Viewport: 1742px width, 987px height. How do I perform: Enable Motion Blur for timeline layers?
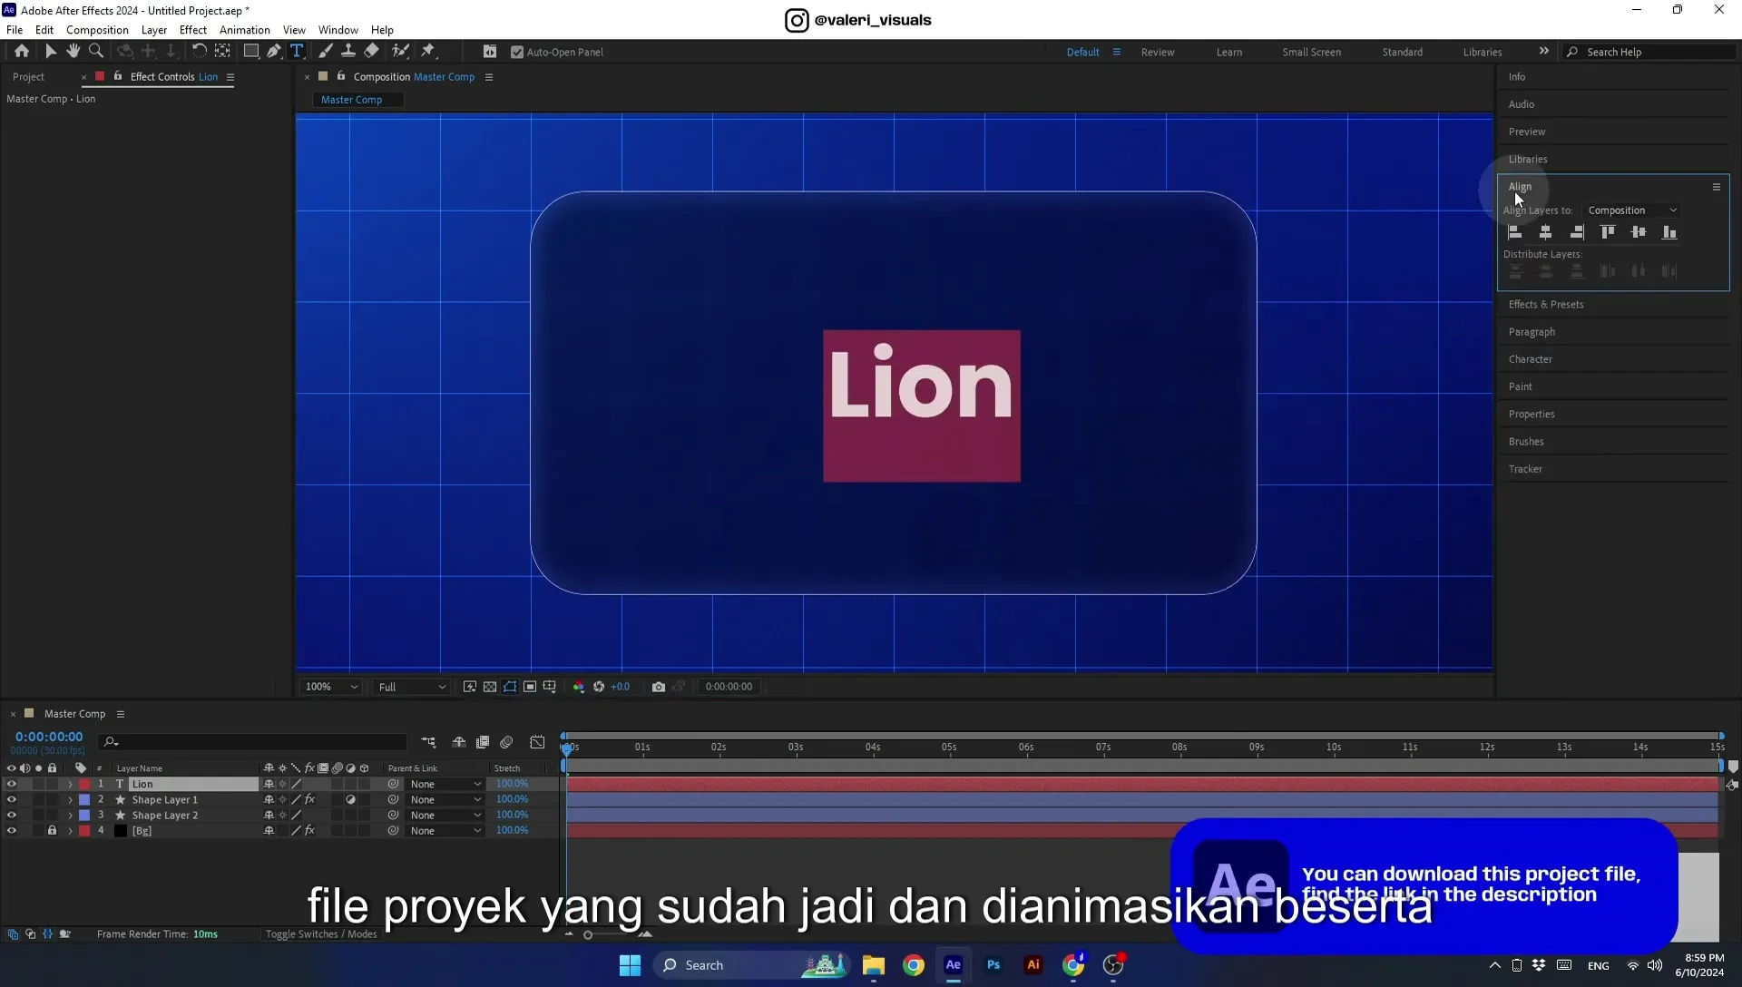[506, 742]
